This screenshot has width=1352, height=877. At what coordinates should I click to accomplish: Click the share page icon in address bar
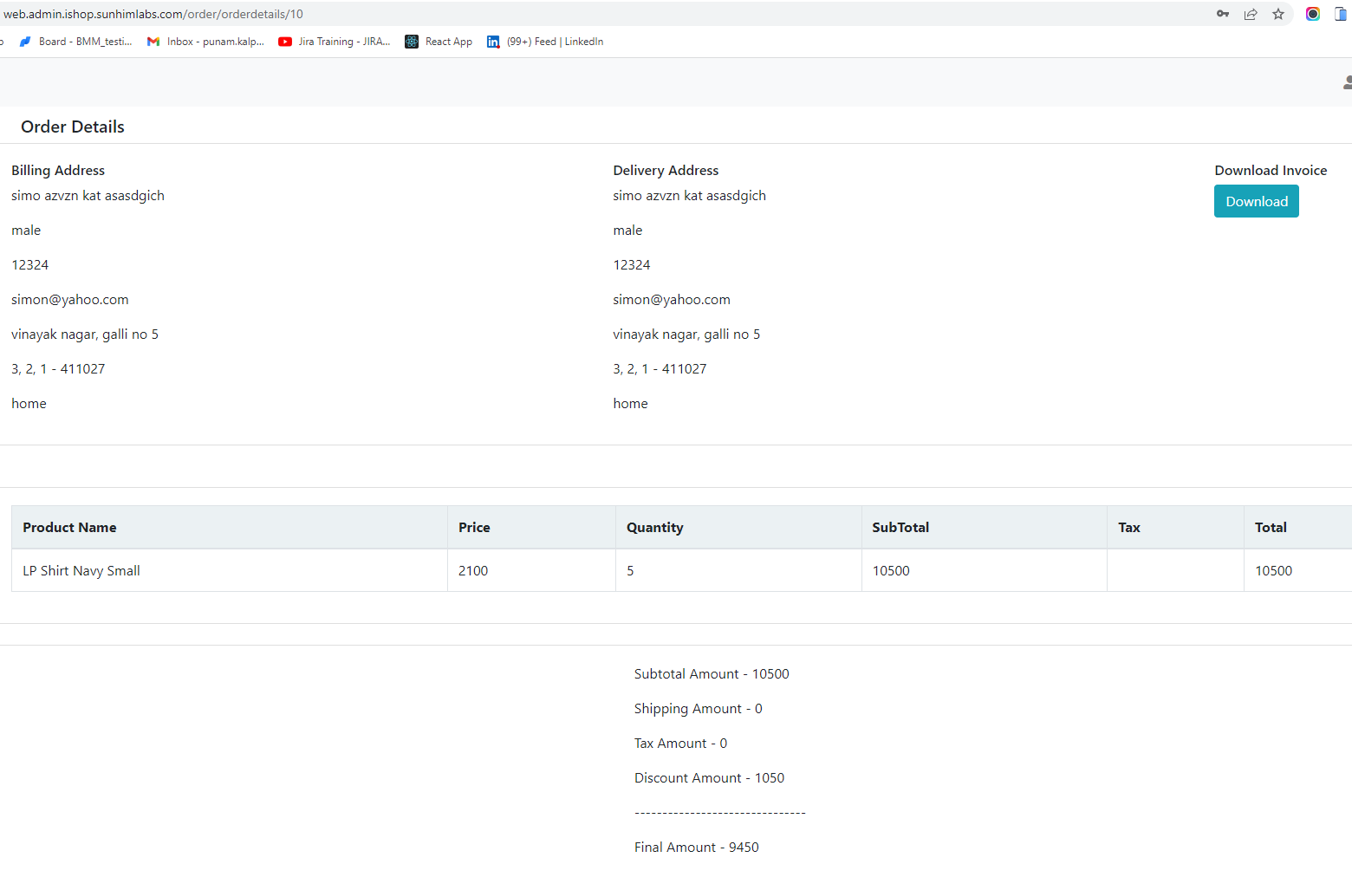coord(1251,14)
